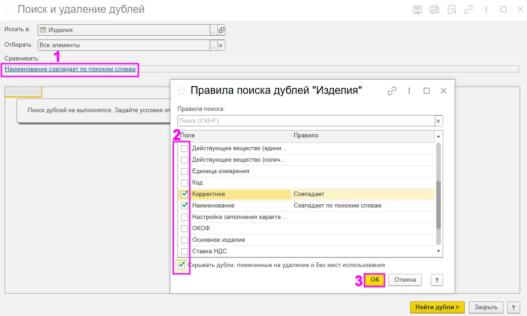Select Основное изделие row text

tap(219, 240)
